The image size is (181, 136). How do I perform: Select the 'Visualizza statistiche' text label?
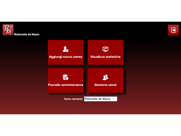(105, 57)
